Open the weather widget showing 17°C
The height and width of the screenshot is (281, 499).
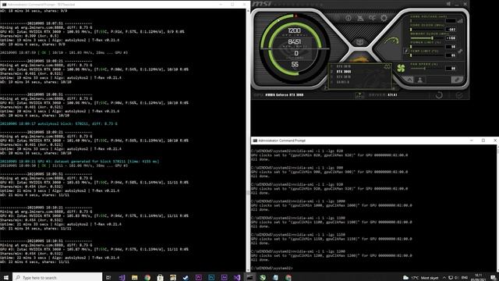click(x=421, y=278)
